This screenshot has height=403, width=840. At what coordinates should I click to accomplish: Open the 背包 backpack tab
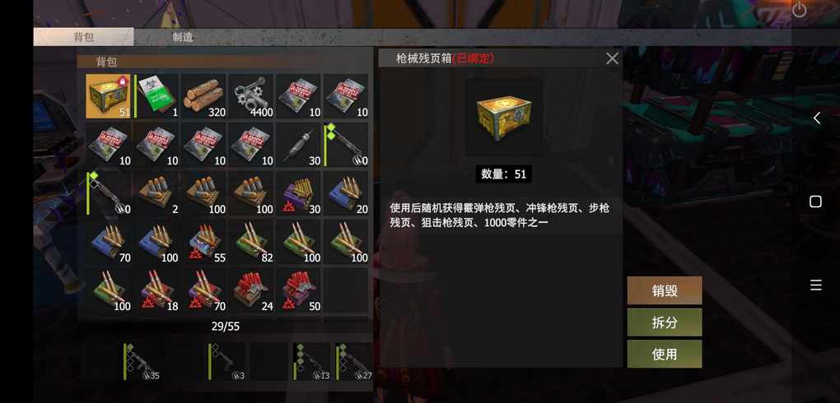pos(83,37)
